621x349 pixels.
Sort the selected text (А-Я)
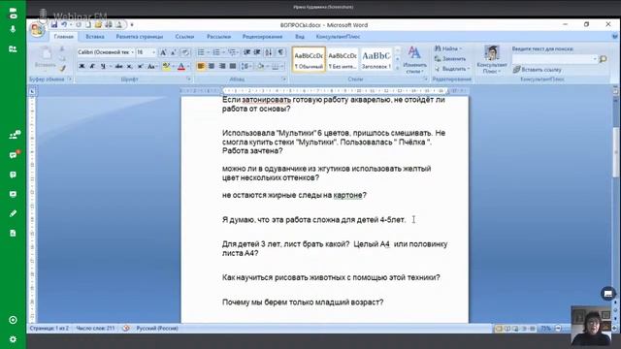(269, 52)
